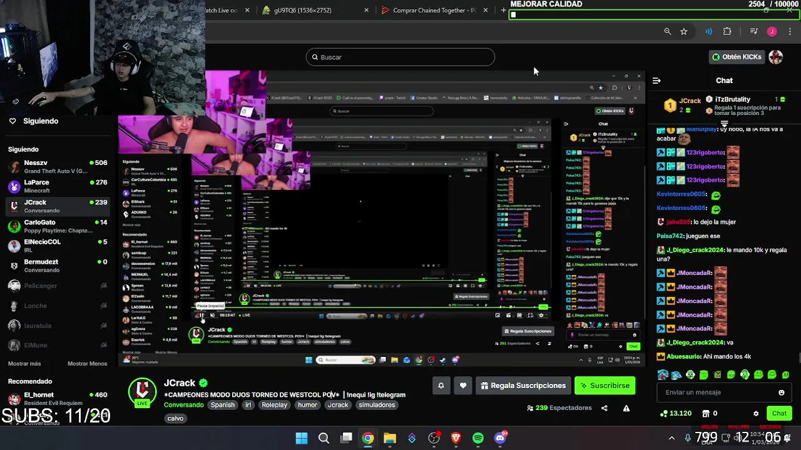Open Nesszv channel from the following list

(58, 166)
